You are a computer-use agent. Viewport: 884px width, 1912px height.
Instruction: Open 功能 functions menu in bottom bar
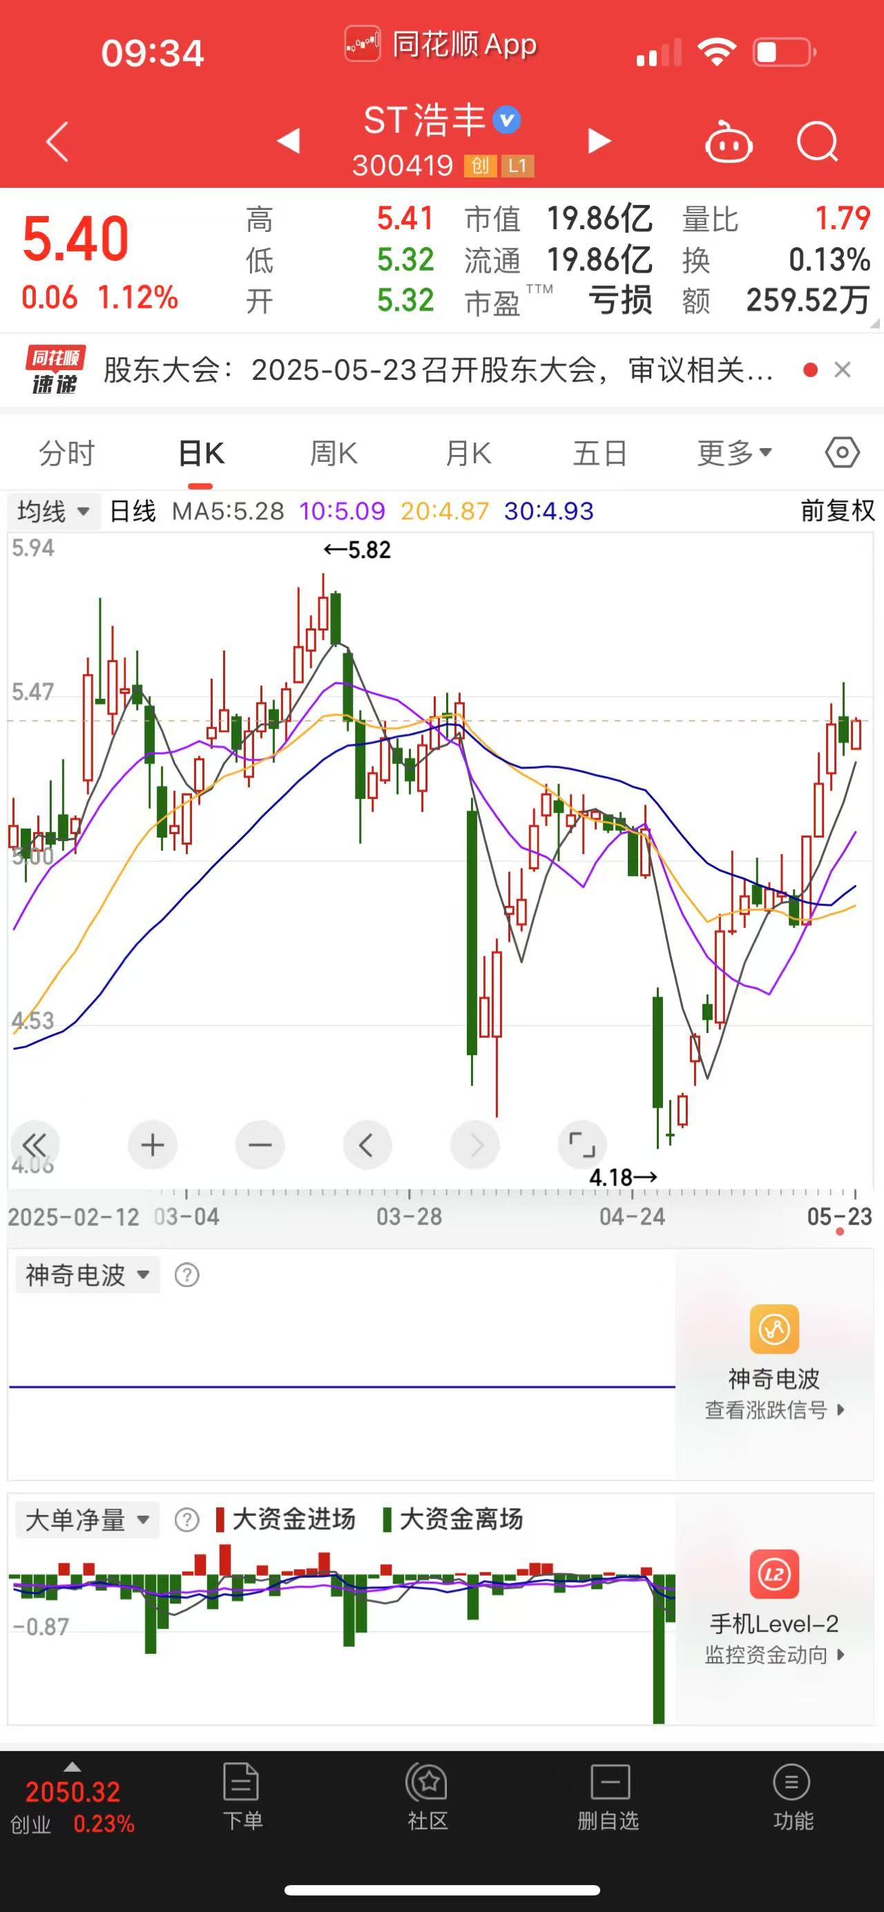793,1796
